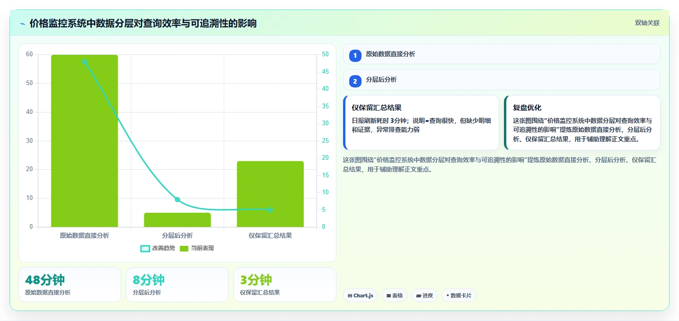Click right axis value 25
This screenshot has height=321, width=679.
[326, 141]
